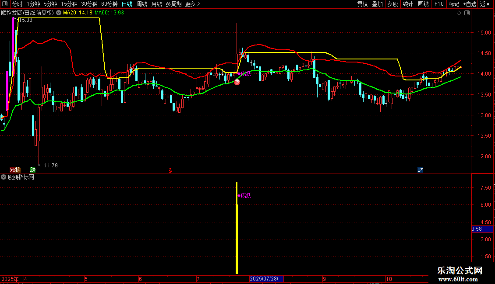Click the 标记 mark button

pos(454,4)
